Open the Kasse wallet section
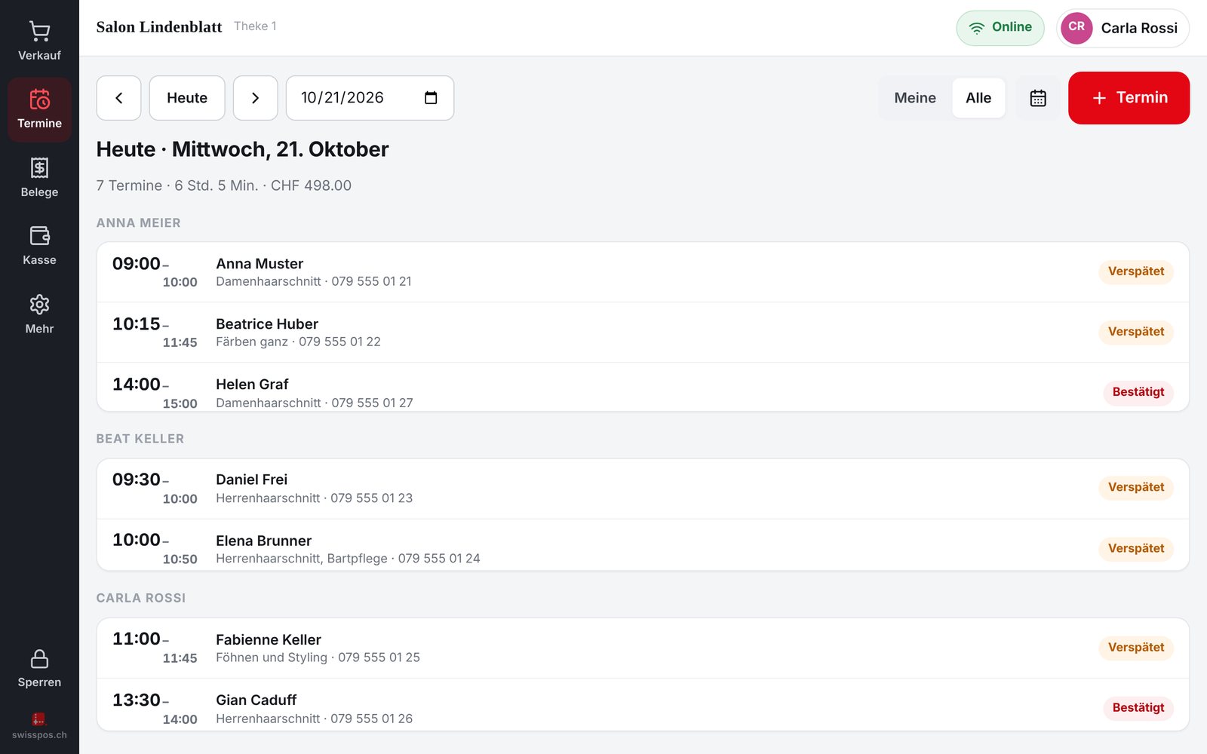Screen dimensions: 1207x754 pyautogui.click(x=39, y=246)
